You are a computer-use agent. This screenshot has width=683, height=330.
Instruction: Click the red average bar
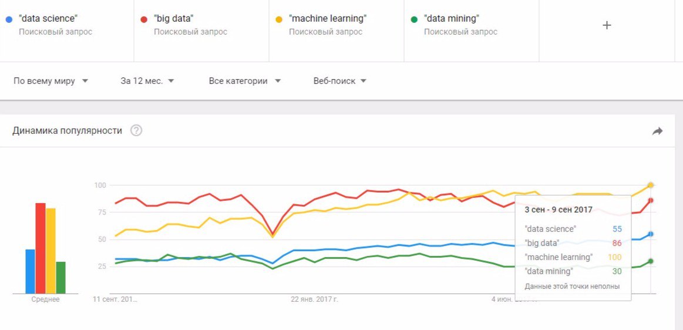coord(41,248)
